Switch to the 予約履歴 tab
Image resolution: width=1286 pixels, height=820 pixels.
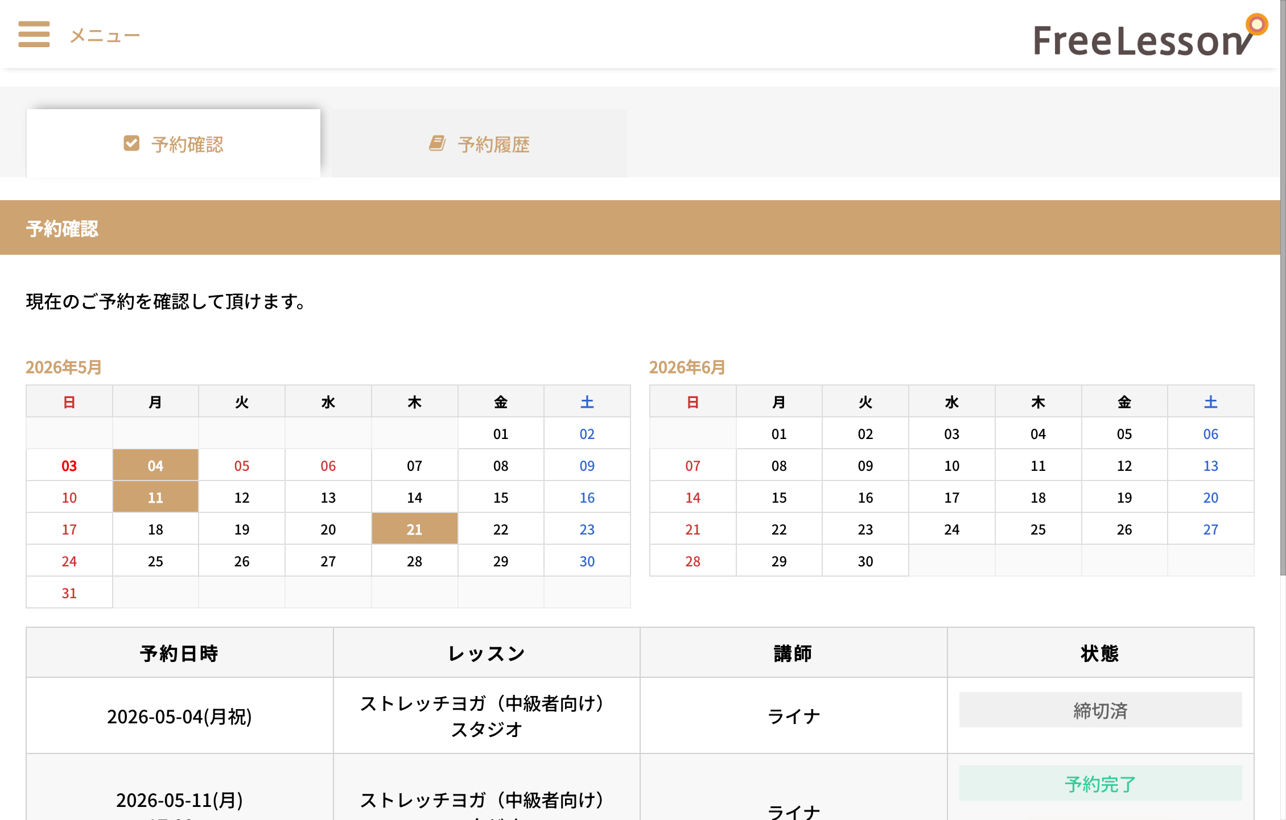(479, 143)
